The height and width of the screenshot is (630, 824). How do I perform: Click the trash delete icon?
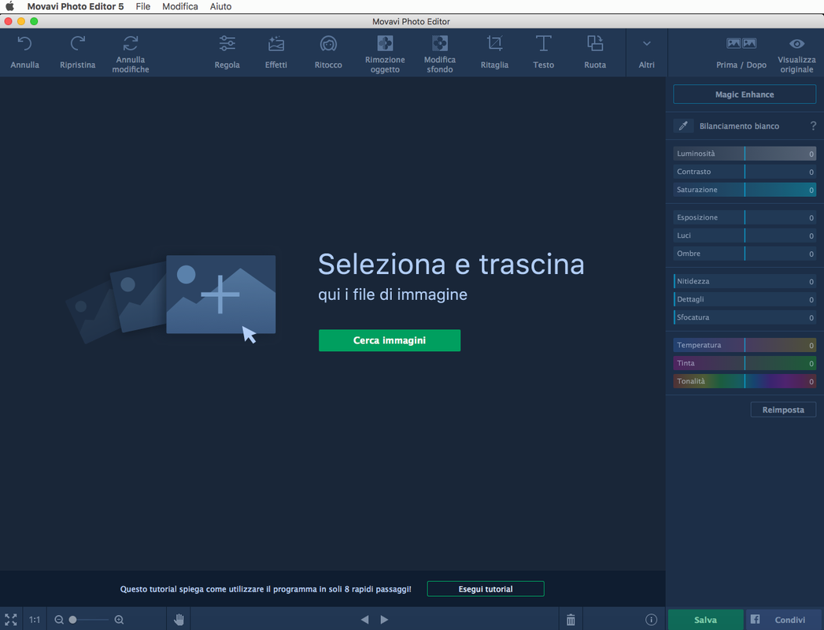coord(571,620)
